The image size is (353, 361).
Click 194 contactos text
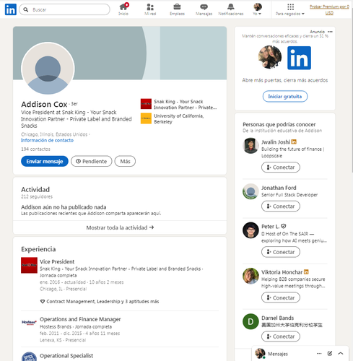pyautogui.click(x=35, y=149)
